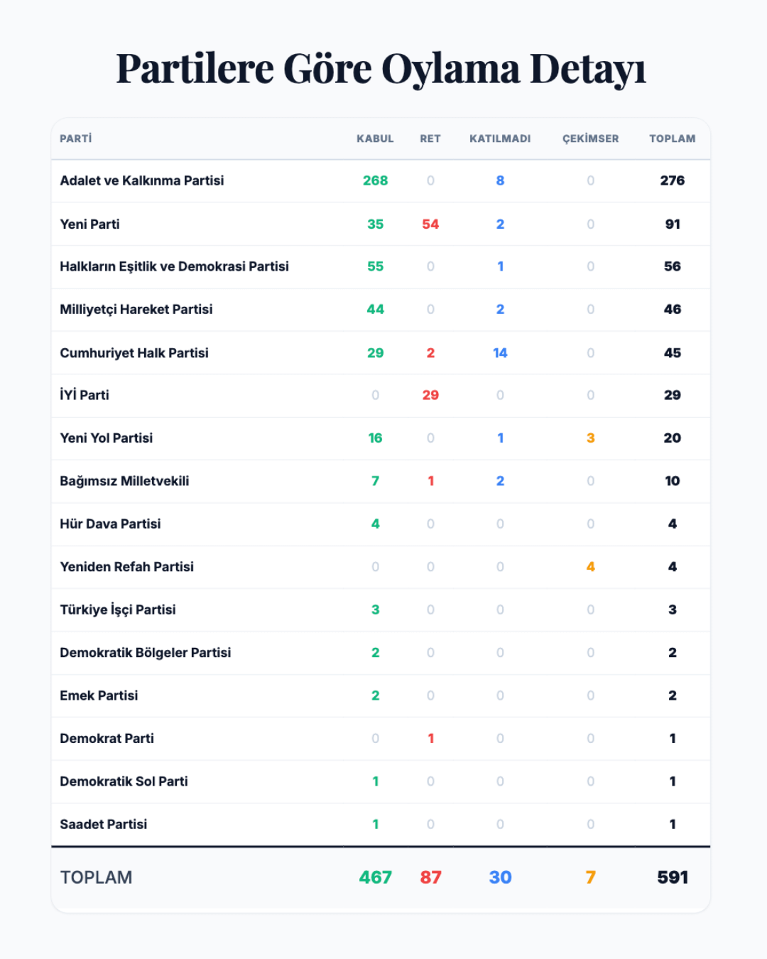The image size is (767, 959).
Task: Select 'Yeniden Refah Partisi' name
Action: [x=126, y=567]
